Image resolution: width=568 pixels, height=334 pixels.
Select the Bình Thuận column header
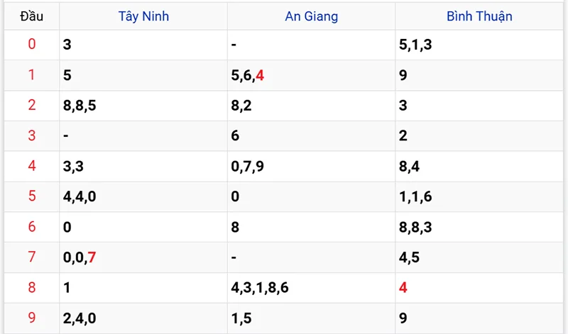coord(479,16)
